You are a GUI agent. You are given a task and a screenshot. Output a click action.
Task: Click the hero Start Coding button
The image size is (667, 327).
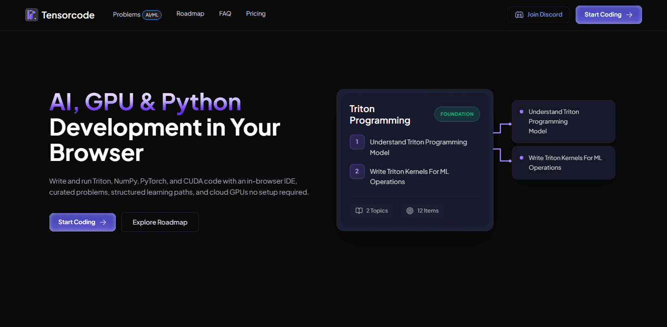[83, 222]
